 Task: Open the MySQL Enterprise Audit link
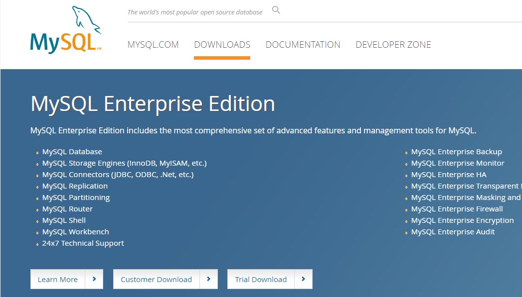[x=453, y=232]
